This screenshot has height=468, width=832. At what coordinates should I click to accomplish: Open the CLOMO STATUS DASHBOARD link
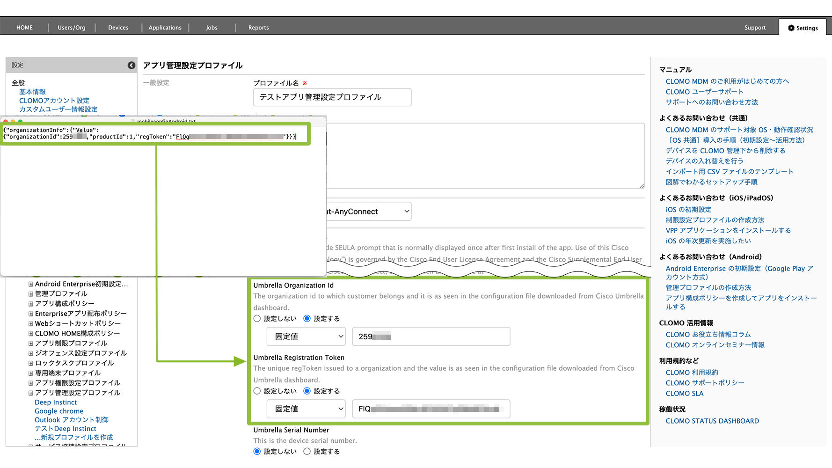point(712,421)
